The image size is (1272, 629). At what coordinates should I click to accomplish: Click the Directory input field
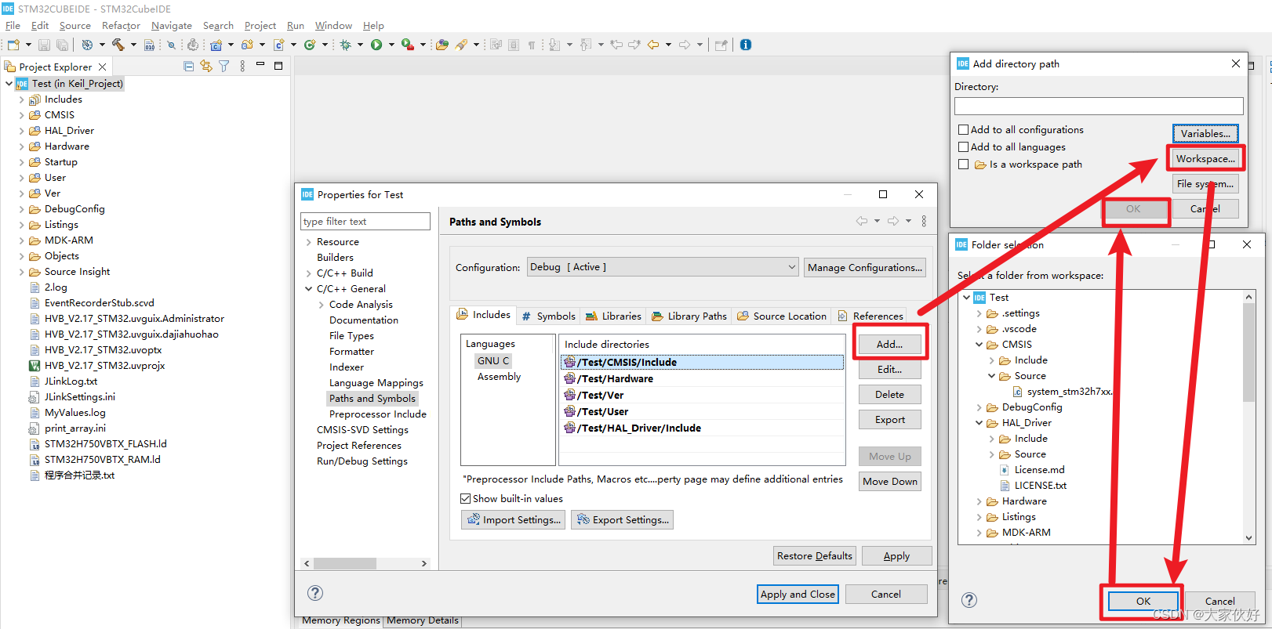(1099, 106)
